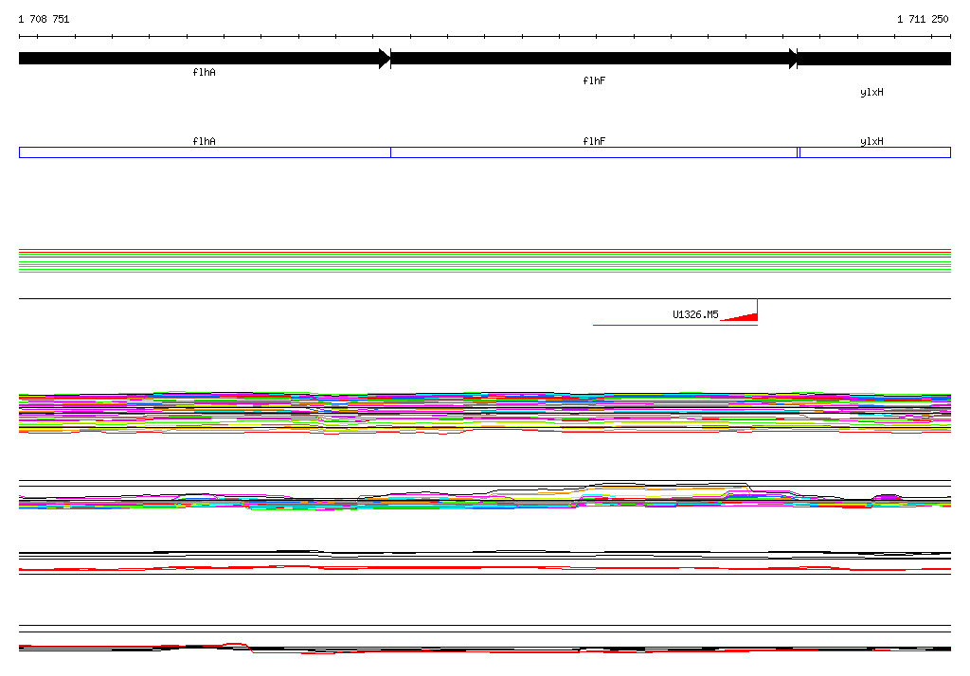Select the ylxH blue outlined box
Screen dimensions: 970x676
coord(874,152)
